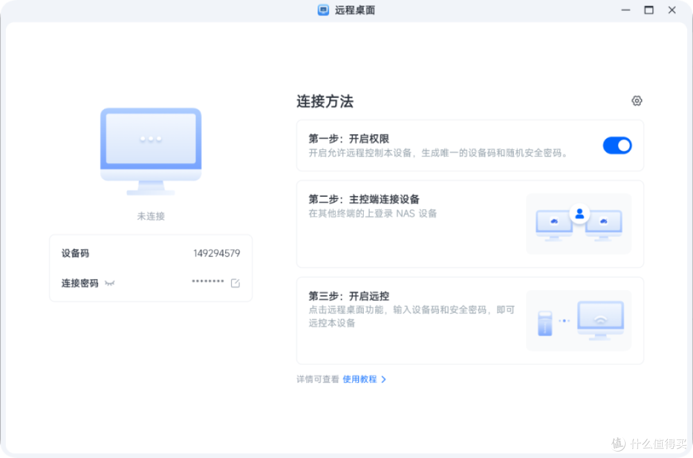Click the 未连接 status text

point(151,216)
